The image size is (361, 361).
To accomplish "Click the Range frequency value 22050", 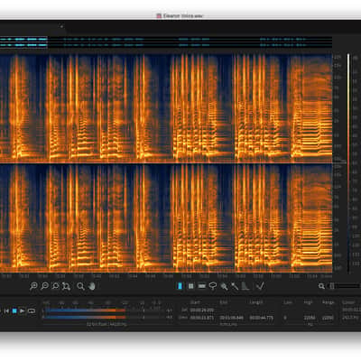I will pos(328,318).
